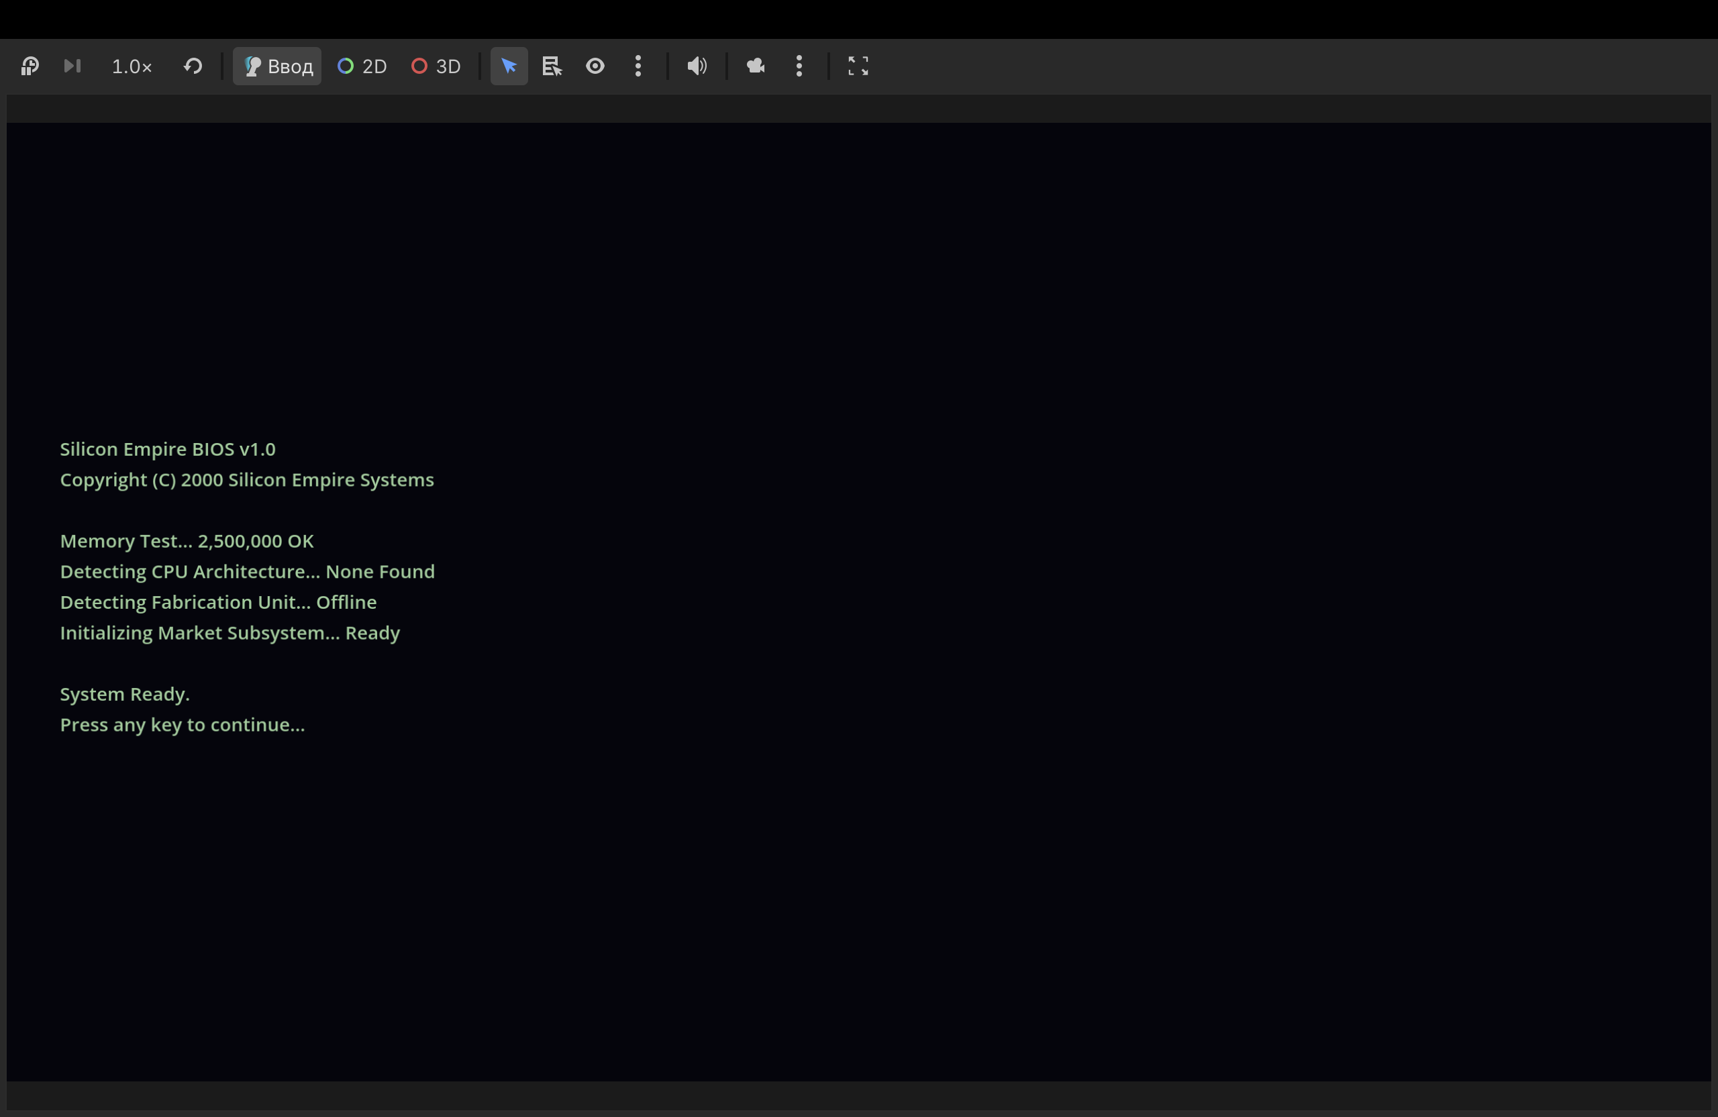1718x1117 pixels.
Task: Switch to 2D selection mode
Action: coord(362,66)
